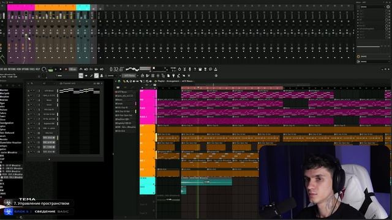392x220 pixels.
Task: Mute channel 2 in the Channel rack
Action: (29, 95)
